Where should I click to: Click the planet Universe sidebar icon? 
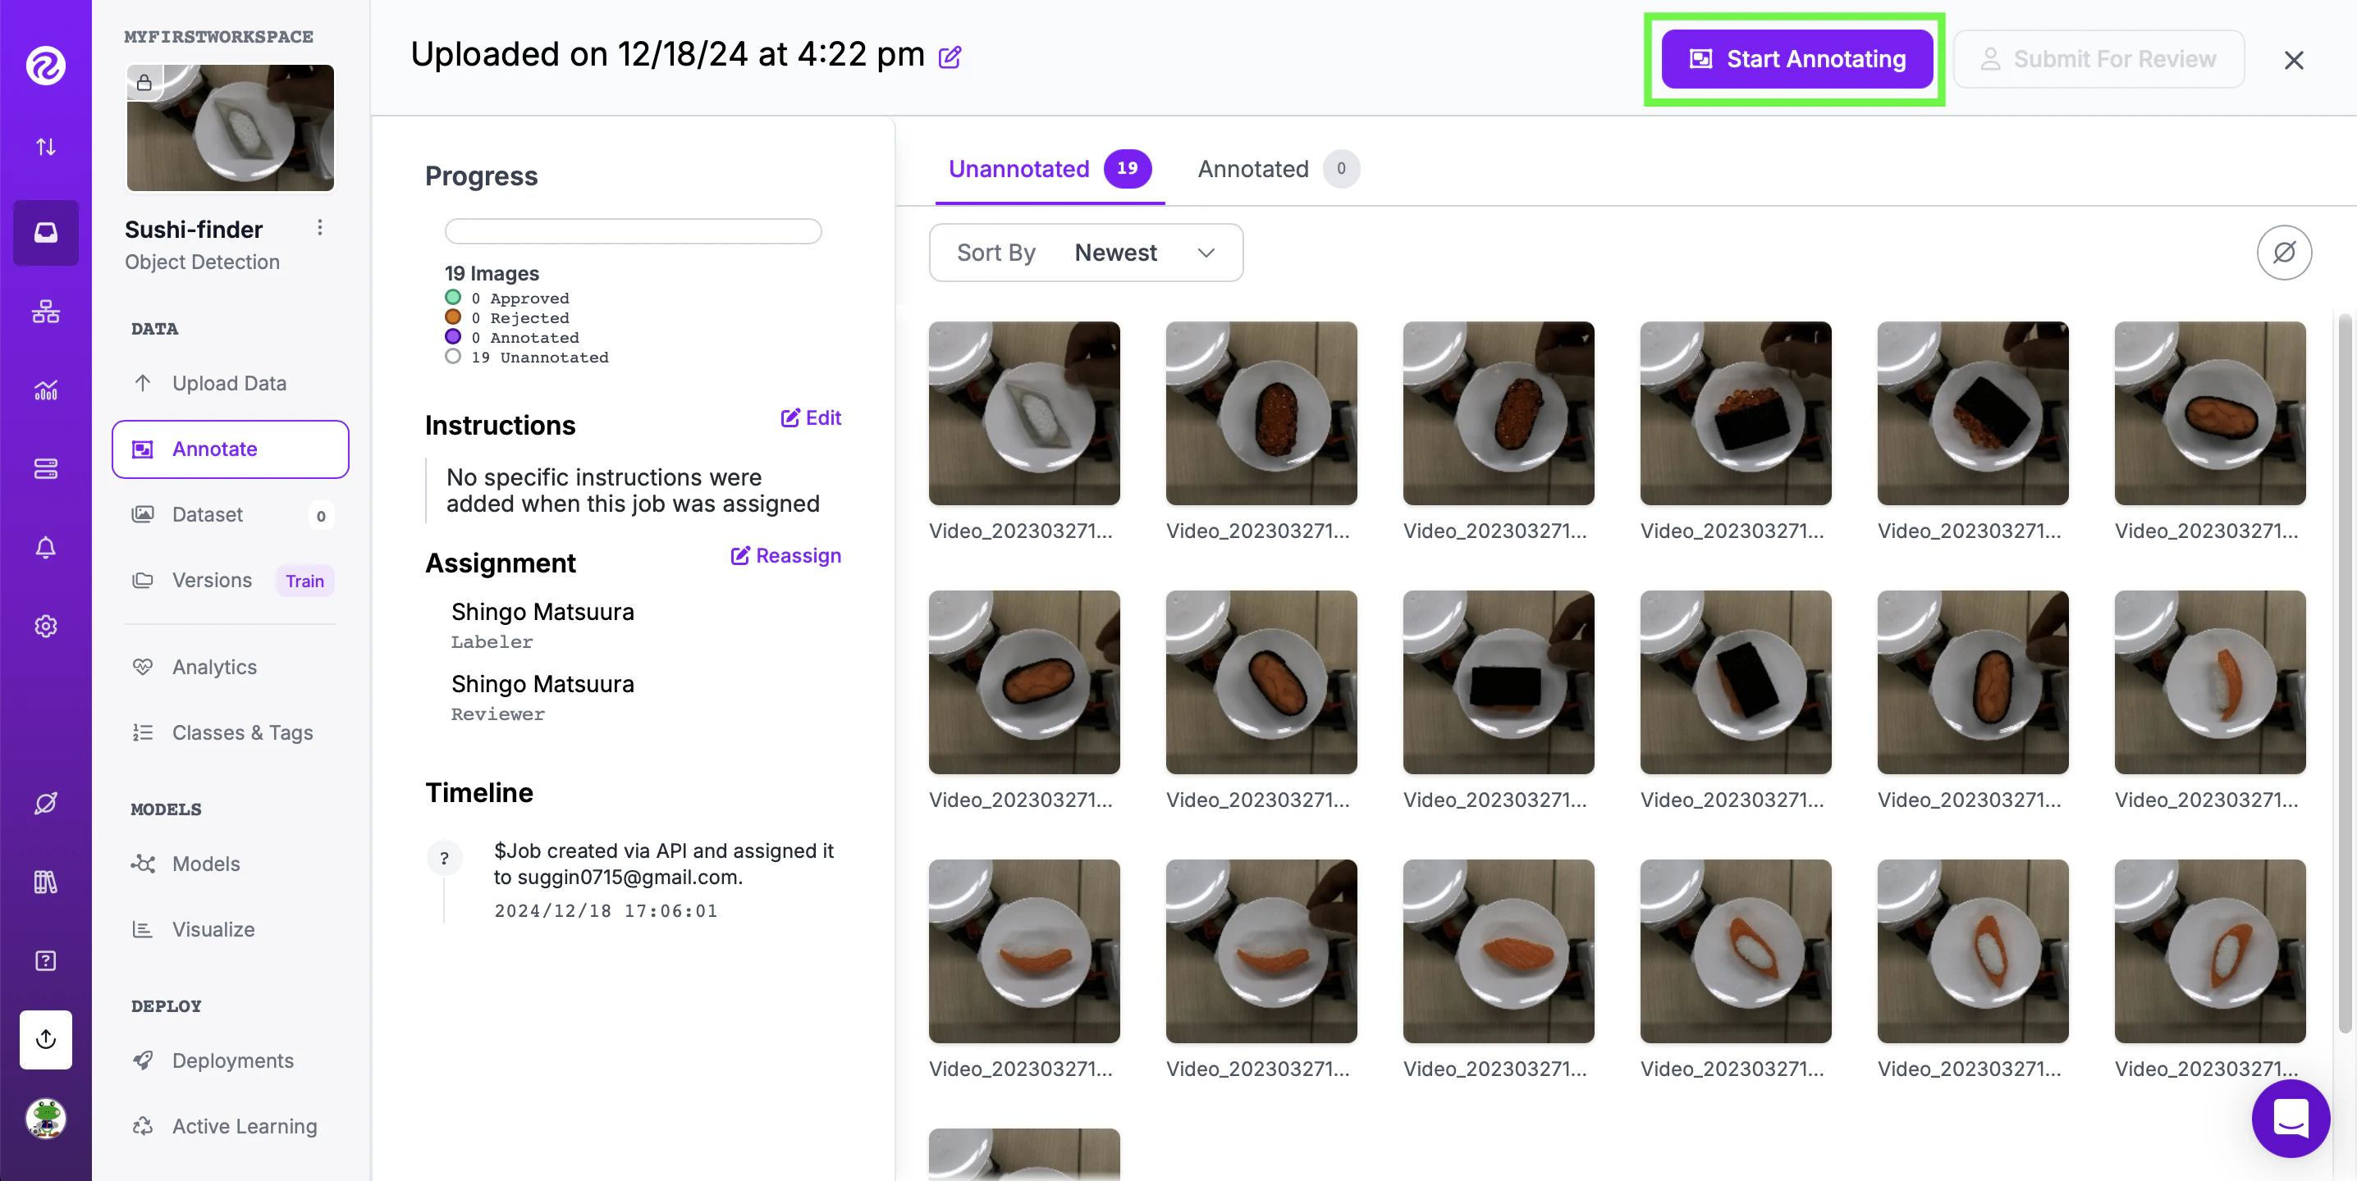pos(46,803)
